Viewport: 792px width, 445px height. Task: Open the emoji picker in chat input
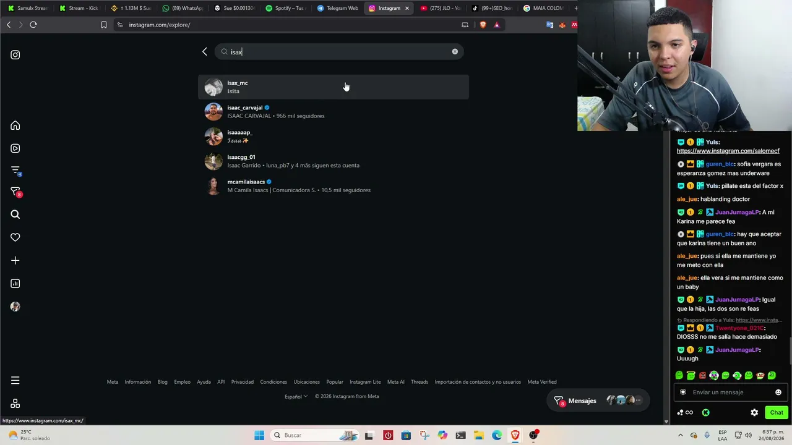click(x=778, y=392)
